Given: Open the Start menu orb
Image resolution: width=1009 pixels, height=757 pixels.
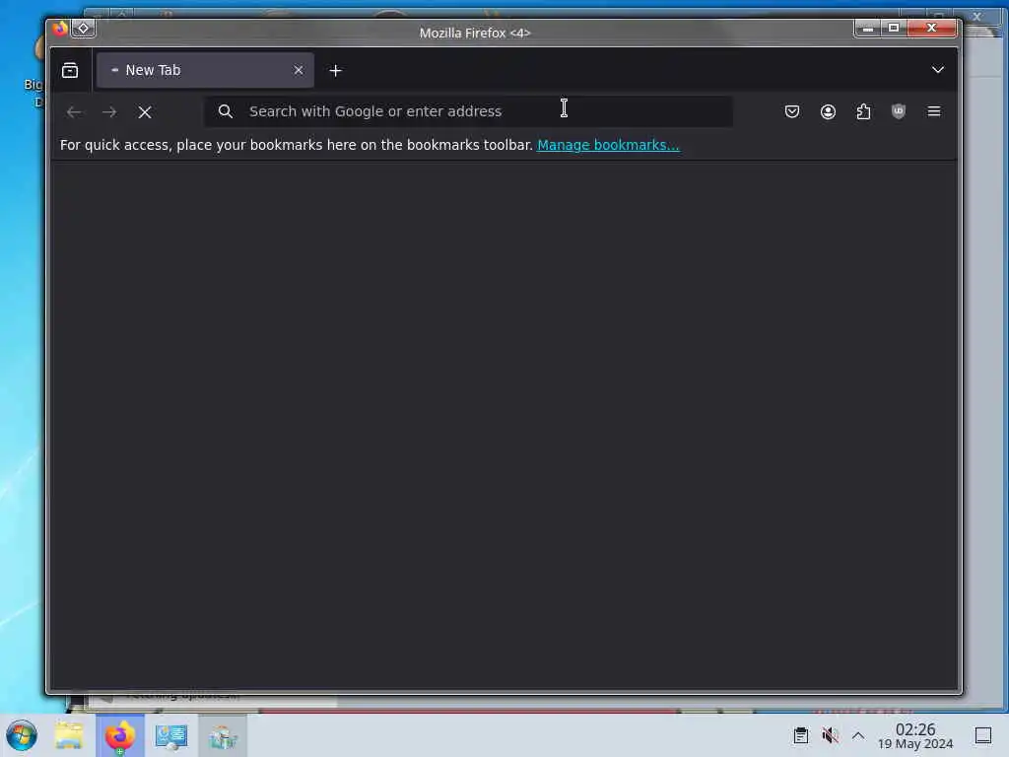Looking at the screenshot, I should click(22, 735).
